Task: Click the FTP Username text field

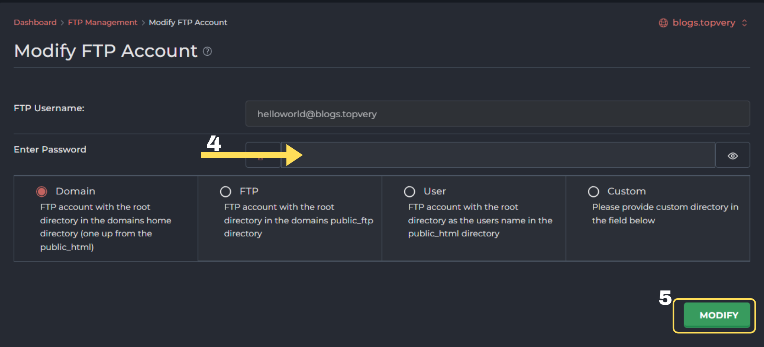Action: [x=498, y=114]
